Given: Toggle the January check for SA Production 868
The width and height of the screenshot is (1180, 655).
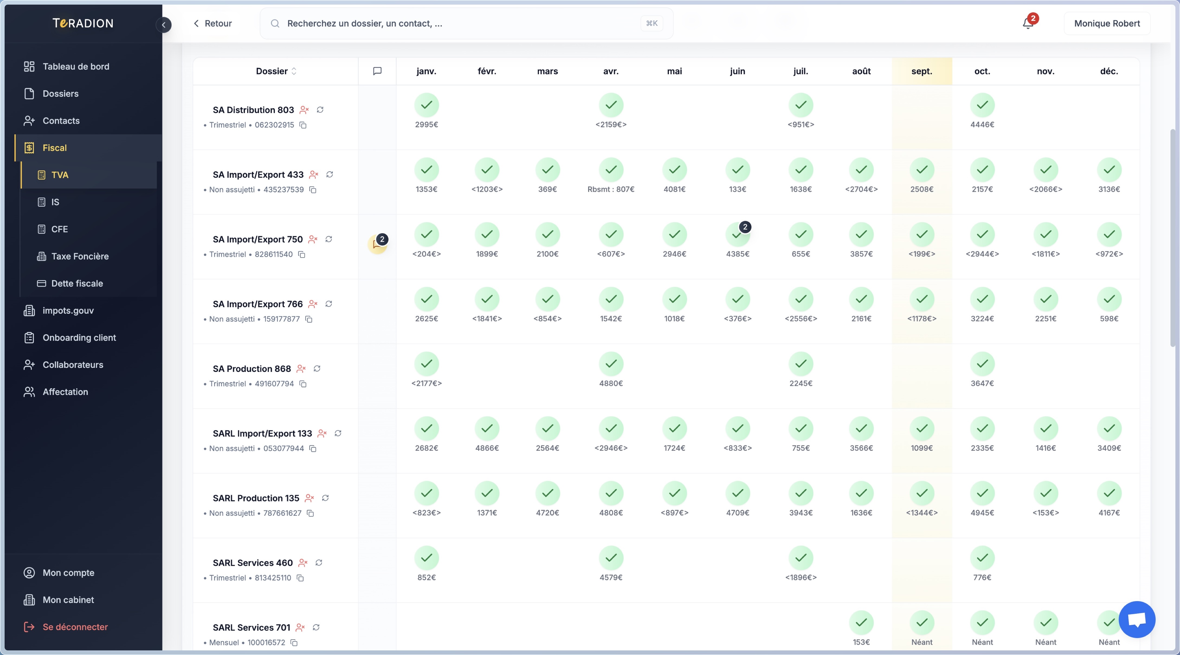Looking at the screenshot, I should pyautogui.click(x=427, y=364).
